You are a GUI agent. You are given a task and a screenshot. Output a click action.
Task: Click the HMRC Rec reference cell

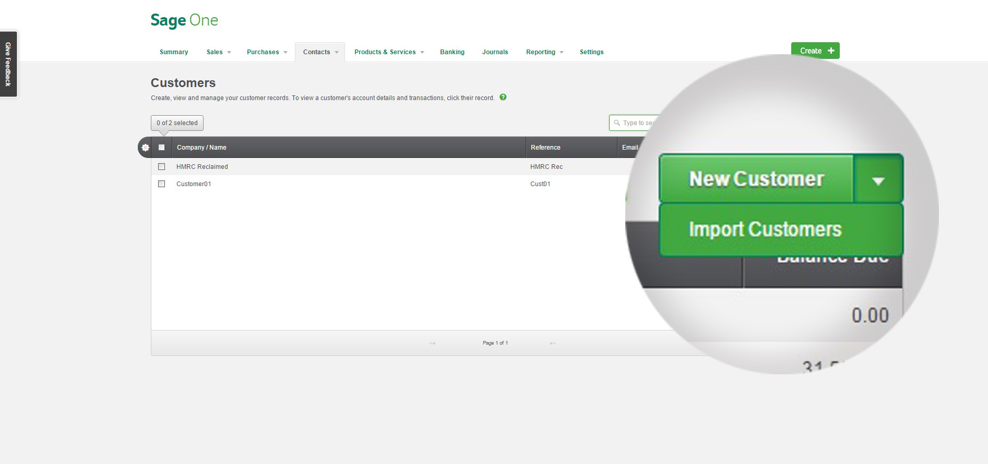[x=546, y=167]
